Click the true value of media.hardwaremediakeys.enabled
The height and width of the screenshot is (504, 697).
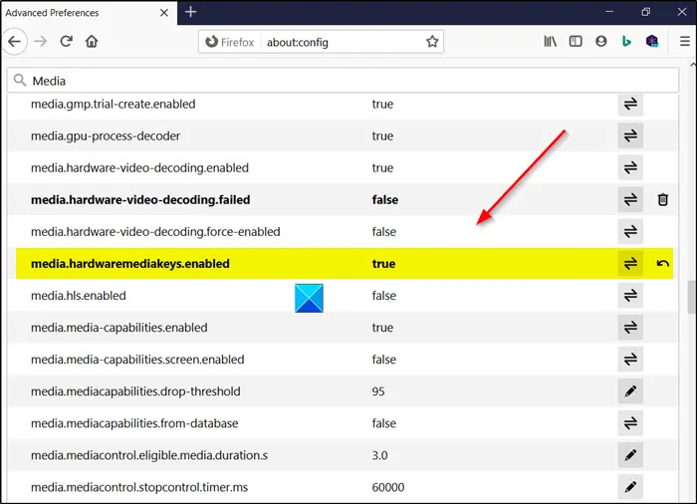pos(383,263)
